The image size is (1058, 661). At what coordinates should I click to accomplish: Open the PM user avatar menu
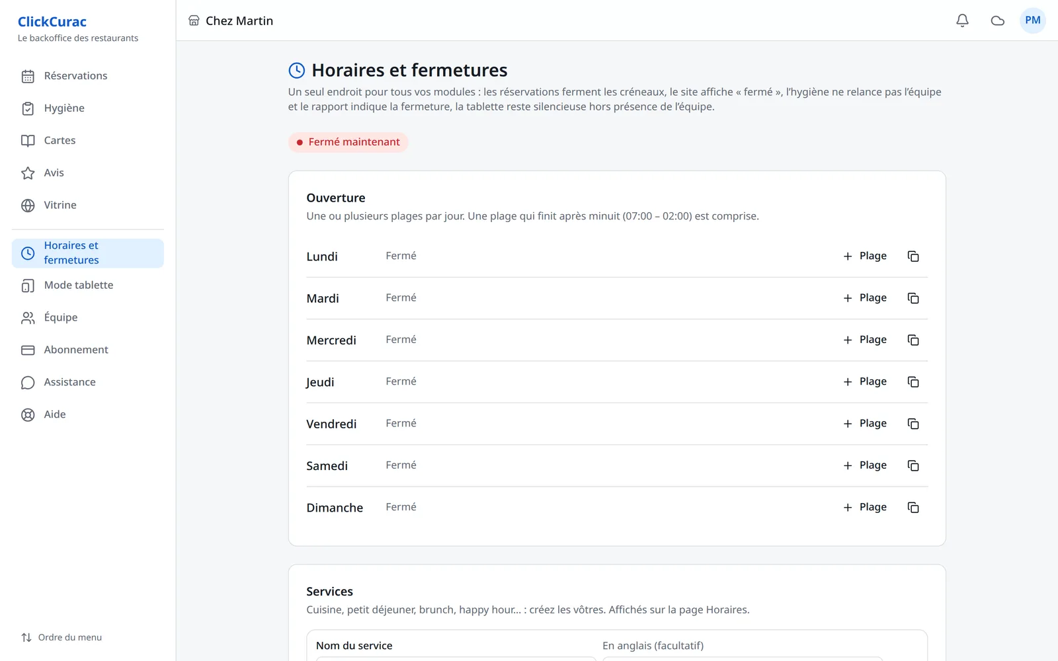pyautogui.click(x=1033, y=20)
